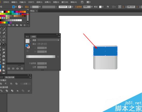Select the black swatch in Swatches top row
This screenshot has width=142, height=112.
[x=5, y=12]
